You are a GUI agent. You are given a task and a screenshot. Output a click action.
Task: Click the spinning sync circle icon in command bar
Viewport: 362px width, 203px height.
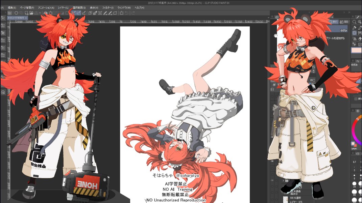coord(16,13)
